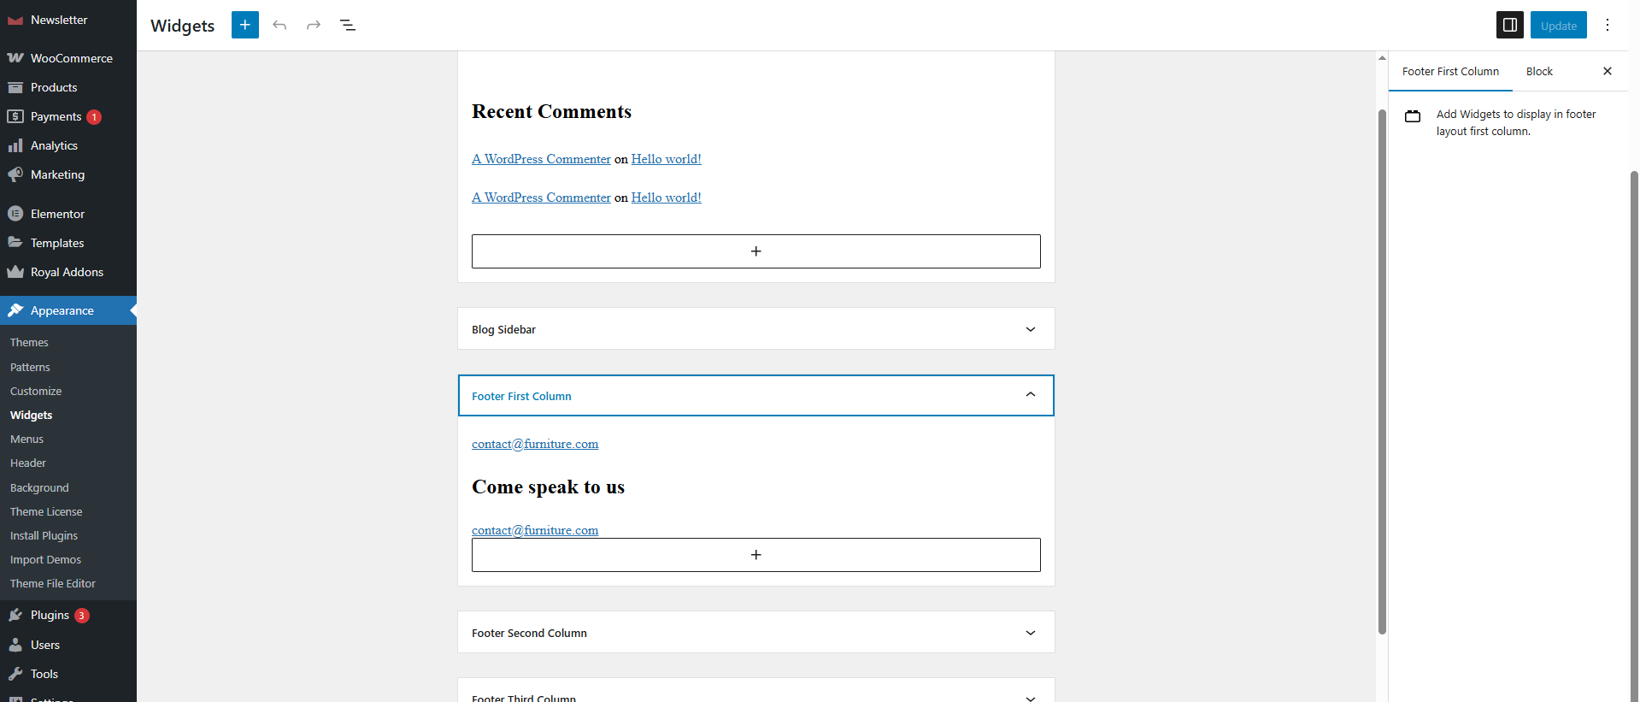Click the Redo arrow in the toolbar

click(x=314, y=25)
